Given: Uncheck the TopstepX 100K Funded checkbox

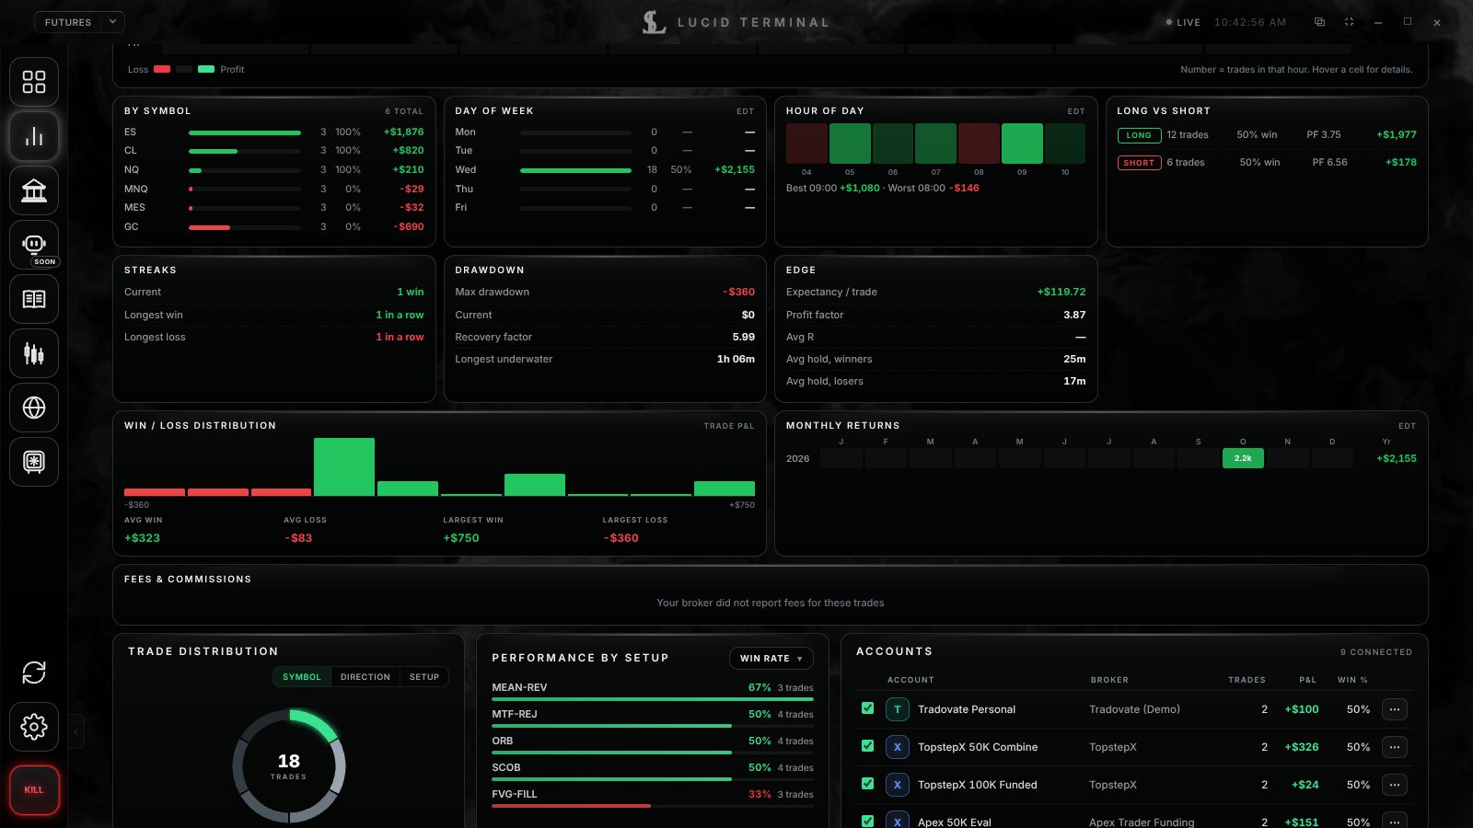Looking at the screenshot, I should (867, 784).
